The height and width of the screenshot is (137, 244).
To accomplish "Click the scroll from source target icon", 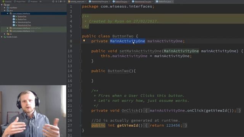I will coord(53,2).
